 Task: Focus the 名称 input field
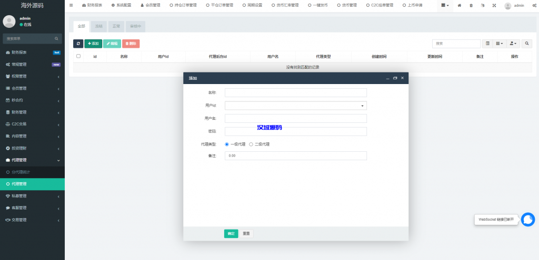296,92
